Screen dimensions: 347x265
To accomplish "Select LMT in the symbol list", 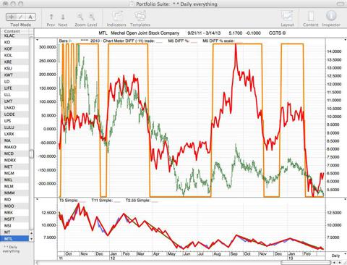I will pos(15,101).
